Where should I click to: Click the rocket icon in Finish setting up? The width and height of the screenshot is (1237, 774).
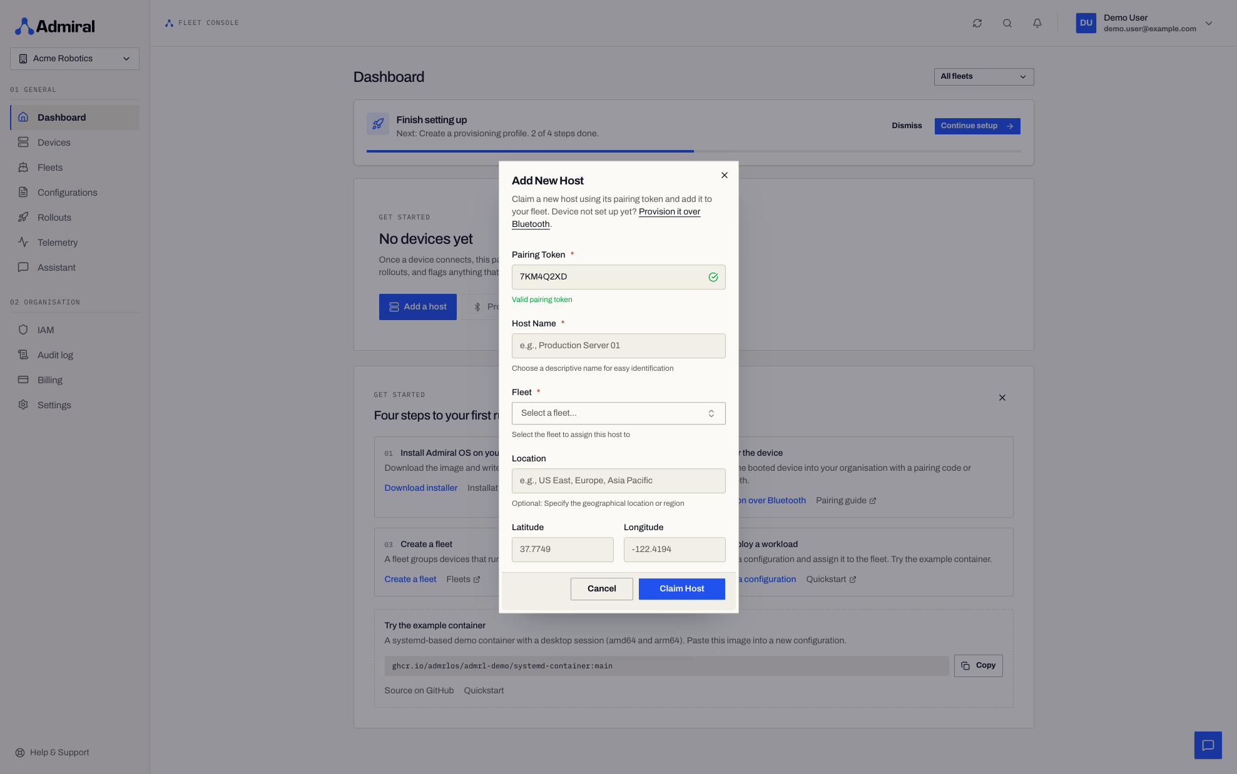tap(377, 124)
